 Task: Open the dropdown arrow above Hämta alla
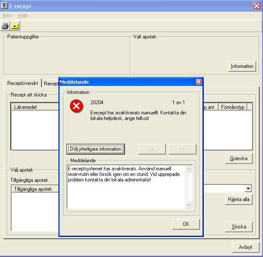pyautogui.click(x=248, y=188)
